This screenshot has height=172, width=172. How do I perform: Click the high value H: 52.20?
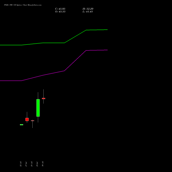pyautogui.click(x=88, y=9)
